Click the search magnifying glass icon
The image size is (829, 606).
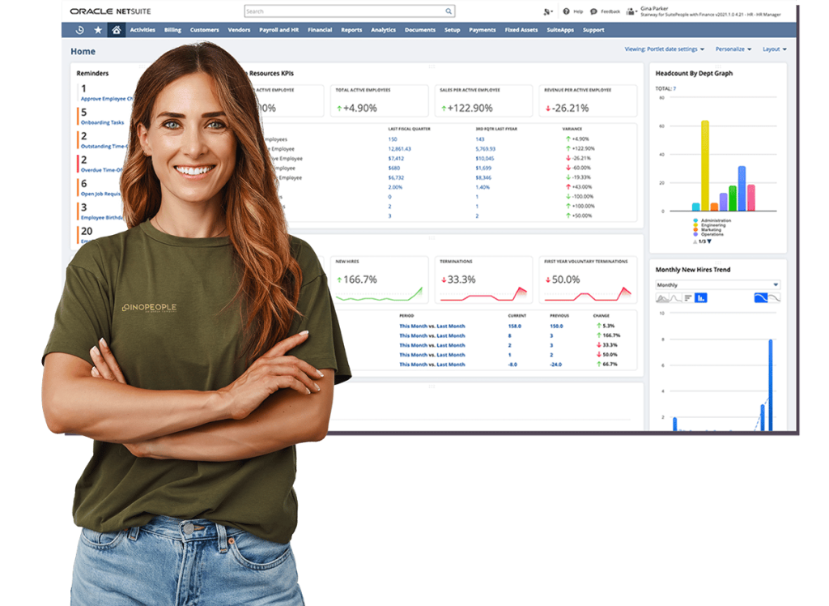[x=448, y=11]
